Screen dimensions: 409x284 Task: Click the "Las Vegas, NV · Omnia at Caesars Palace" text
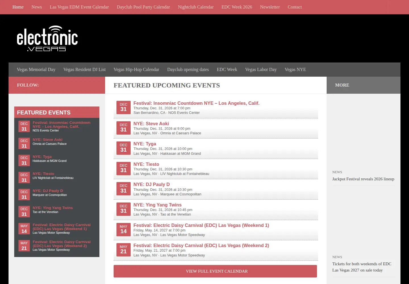pos(167,133)
